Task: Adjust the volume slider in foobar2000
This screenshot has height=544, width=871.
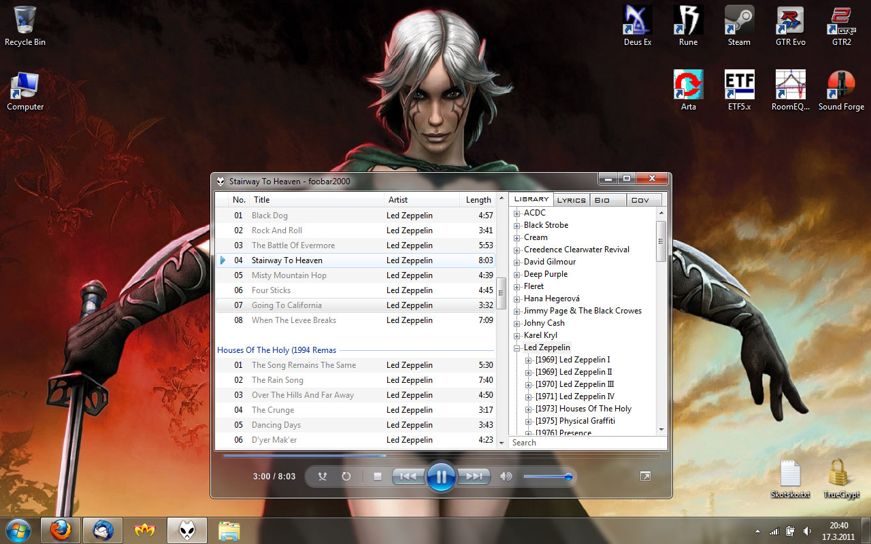Action: (548, 477)
